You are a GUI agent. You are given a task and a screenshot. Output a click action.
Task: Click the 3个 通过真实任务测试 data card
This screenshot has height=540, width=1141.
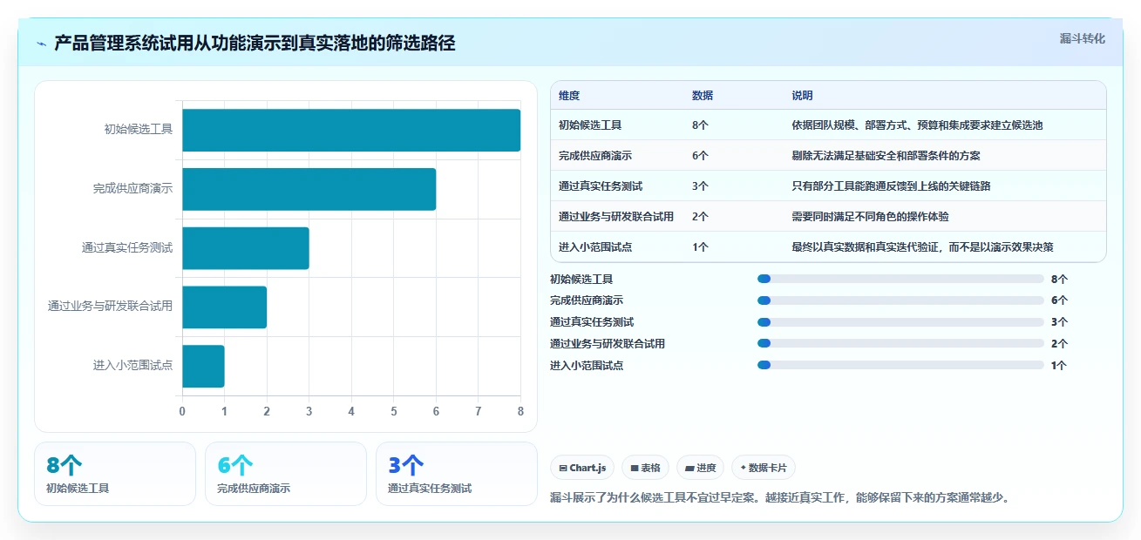point(457,474)
